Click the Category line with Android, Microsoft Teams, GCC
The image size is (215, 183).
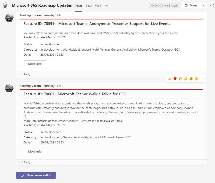tap(86, 137)
